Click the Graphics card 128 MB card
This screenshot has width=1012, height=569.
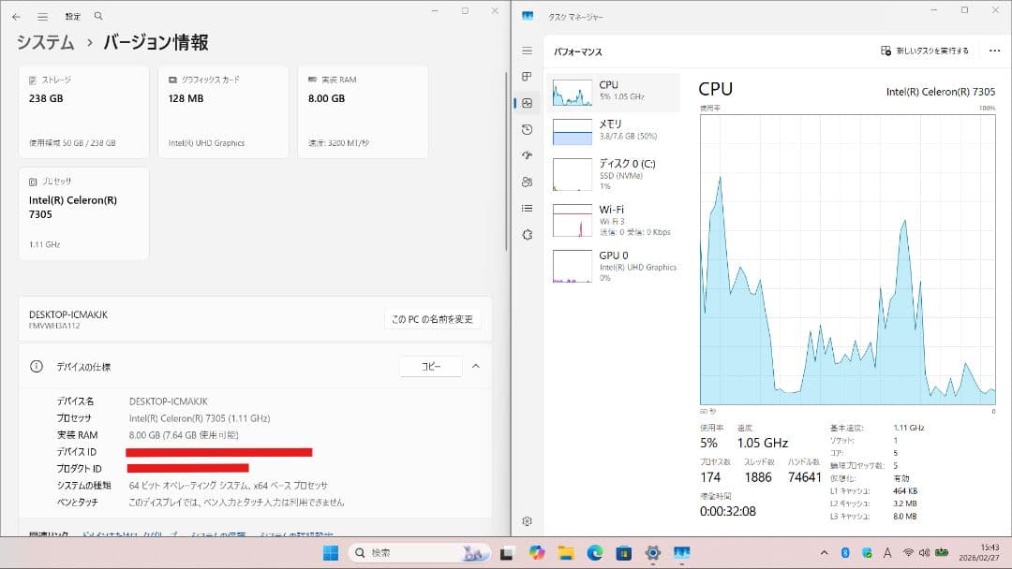[x=223, y=111]
